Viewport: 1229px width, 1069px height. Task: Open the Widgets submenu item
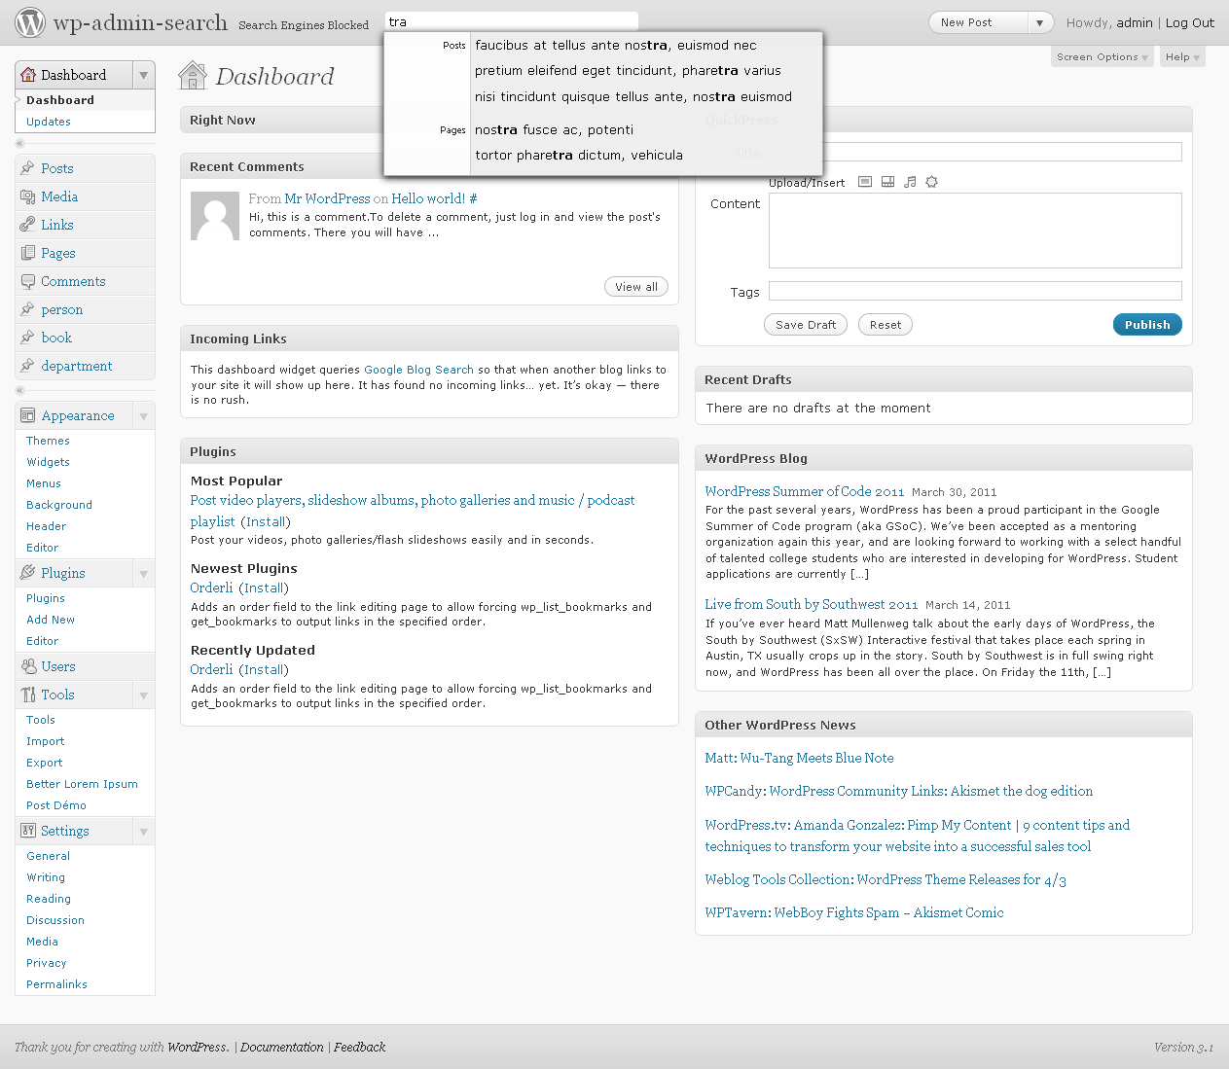click(48, 462)
